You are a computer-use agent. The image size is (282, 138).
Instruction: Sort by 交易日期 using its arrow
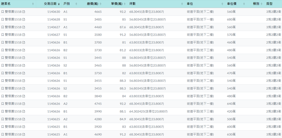pos(59,4)
